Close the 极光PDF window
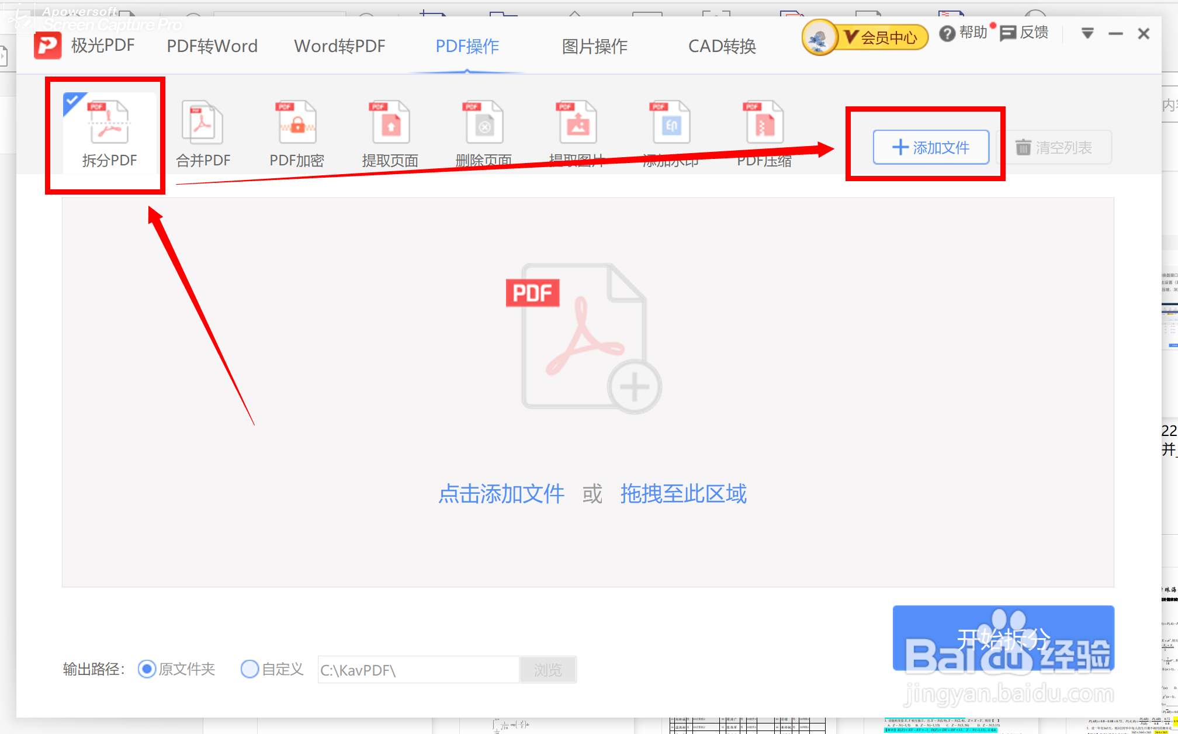Screen dimensions: 1178x734 coord(1144,34)
